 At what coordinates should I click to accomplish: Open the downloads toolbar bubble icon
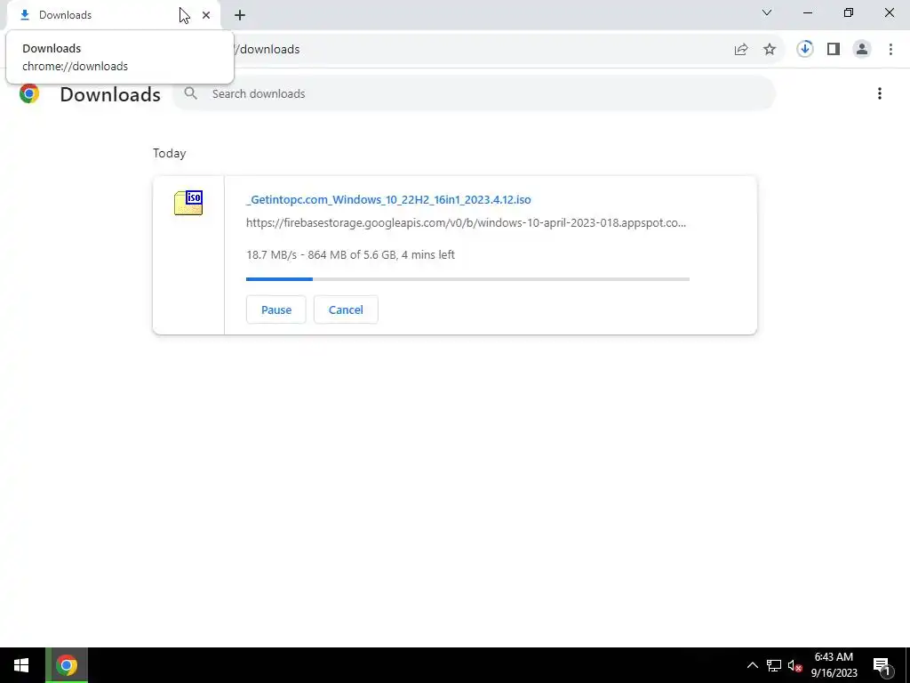[x=805, y=49]
